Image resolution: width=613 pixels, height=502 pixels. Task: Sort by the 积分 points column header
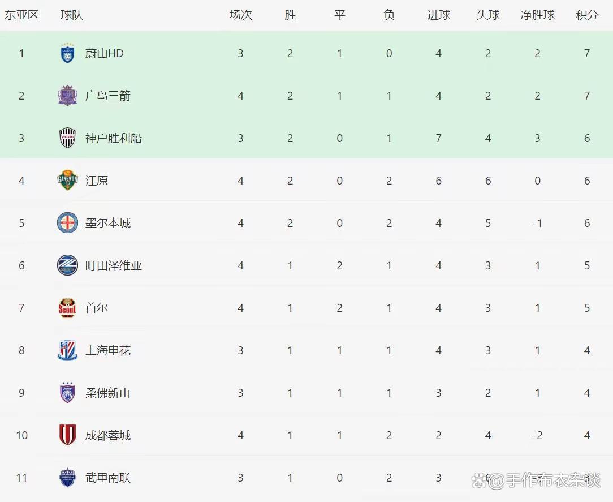(x=587, y=15)
